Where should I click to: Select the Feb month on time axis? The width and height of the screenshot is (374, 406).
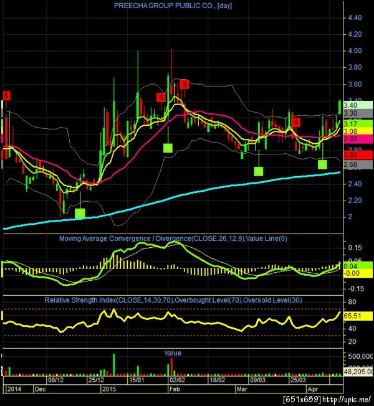(x=175, y=389)
